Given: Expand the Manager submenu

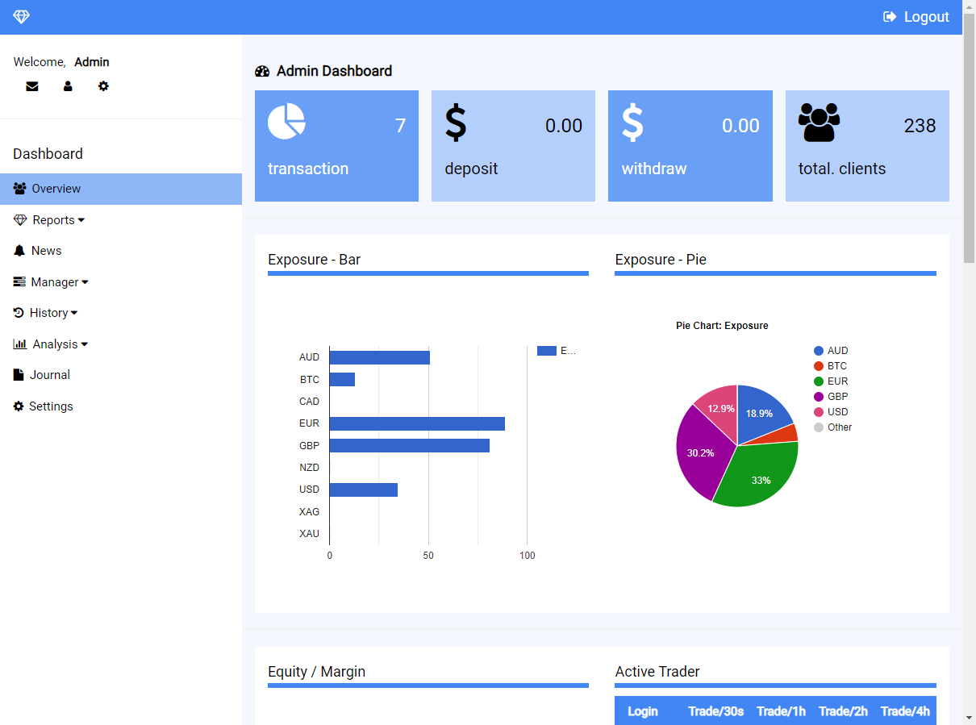Looking at the screenshot, I should click(54, 282).
